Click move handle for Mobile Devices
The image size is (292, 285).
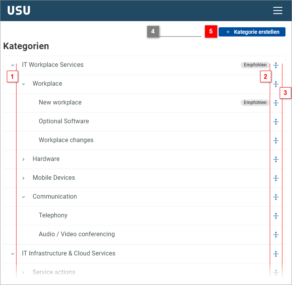point(276,178)
